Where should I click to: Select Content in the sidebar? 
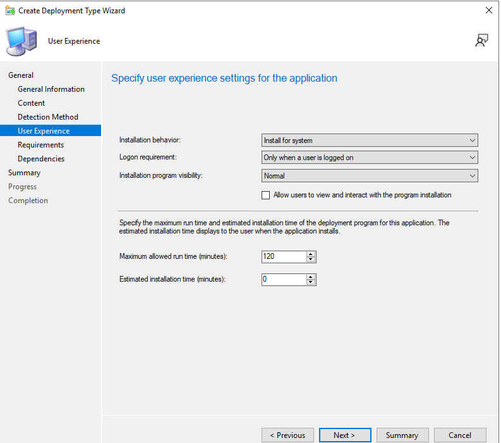pos(32,103)
